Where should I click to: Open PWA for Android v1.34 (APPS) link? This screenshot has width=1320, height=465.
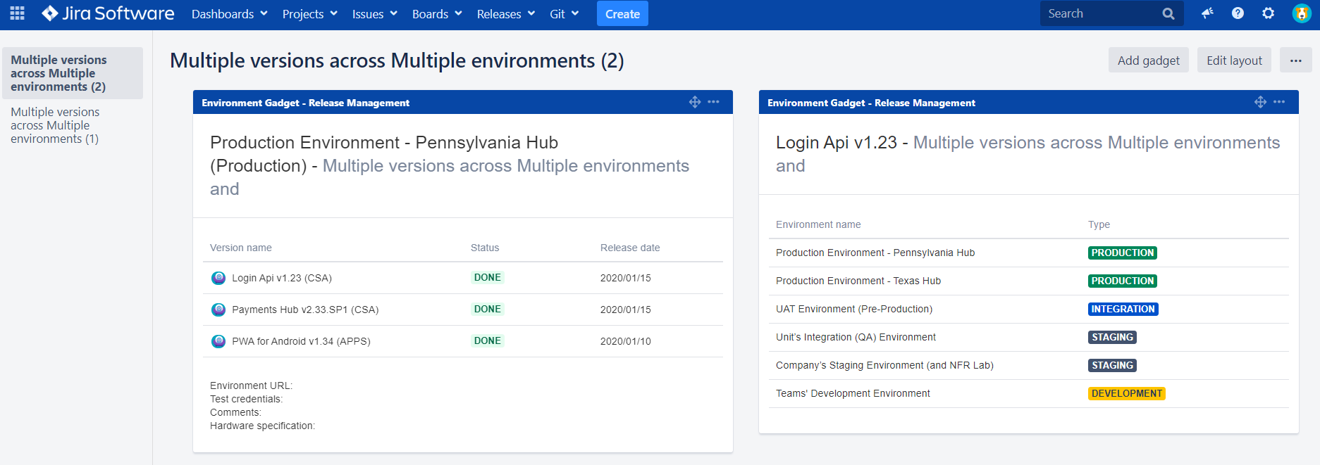[x=301, y=341]
